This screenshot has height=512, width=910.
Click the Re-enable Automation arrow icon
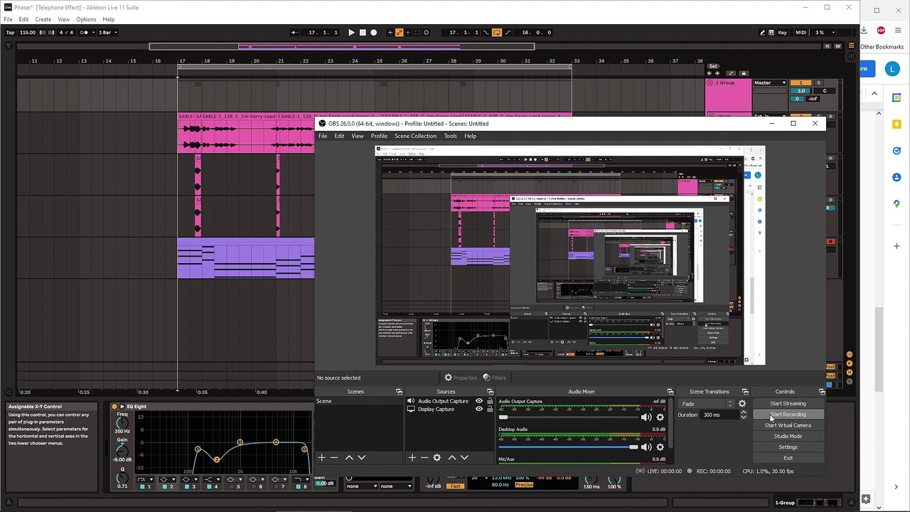[409, 33]
